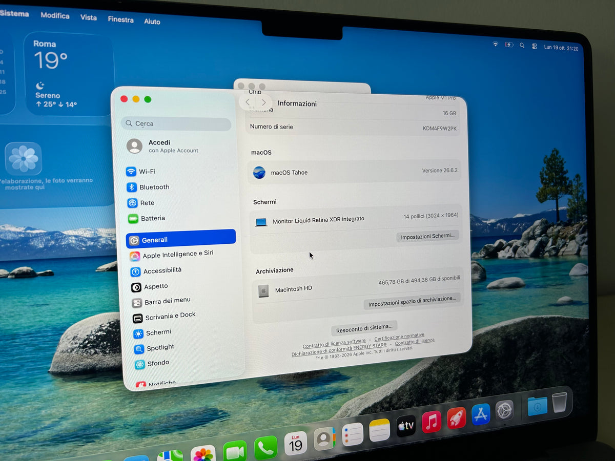615x461 pixels.
Task: Open Apple TV from the Dock
Action: pos(406,426)
